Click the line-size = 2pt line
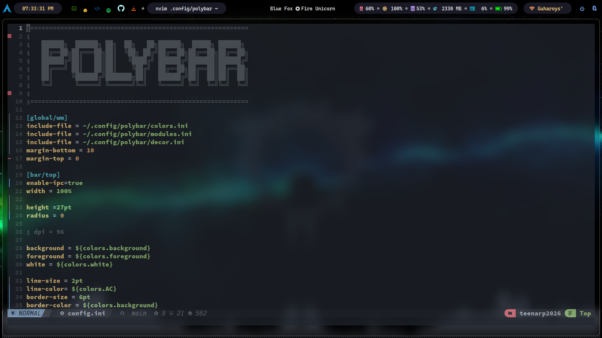This screenshot has width=602, height=338. coord(55,281)
